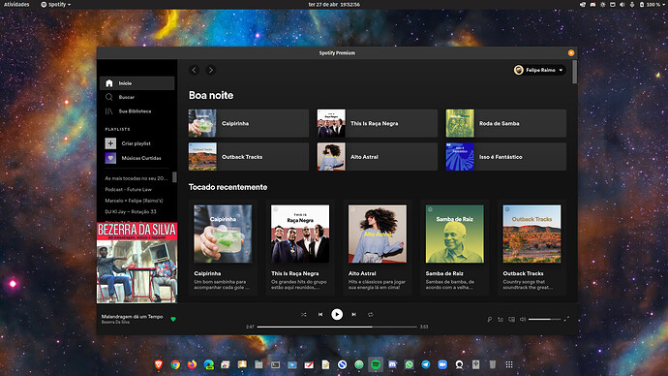Click the library icon beside Sua Biblioteca
The image size is (668, 376).
109,111
